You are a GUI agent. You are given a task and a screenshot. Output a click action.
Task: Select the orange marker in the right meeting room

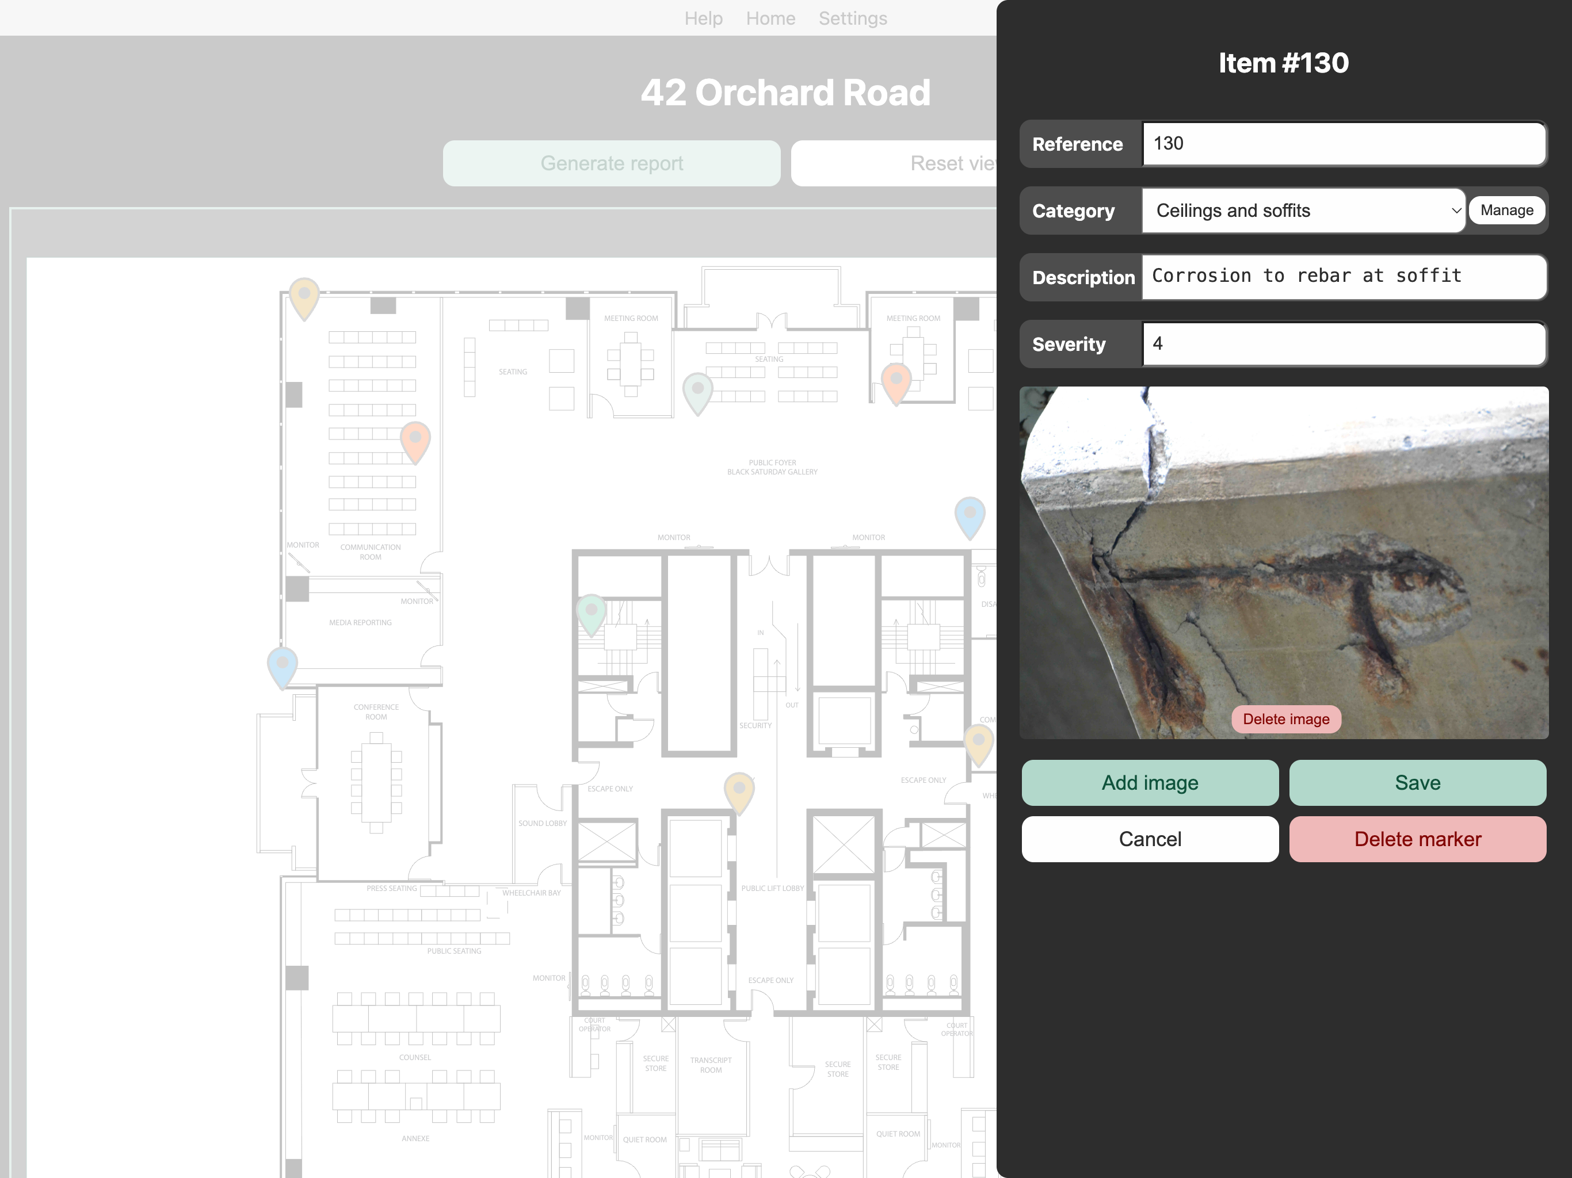click(897, 383)
